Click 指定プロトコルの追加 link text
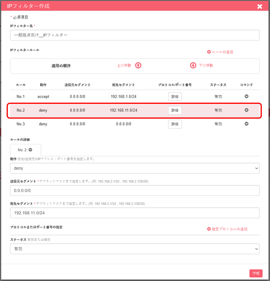This screenshot has width=270, height=281. 229,229
